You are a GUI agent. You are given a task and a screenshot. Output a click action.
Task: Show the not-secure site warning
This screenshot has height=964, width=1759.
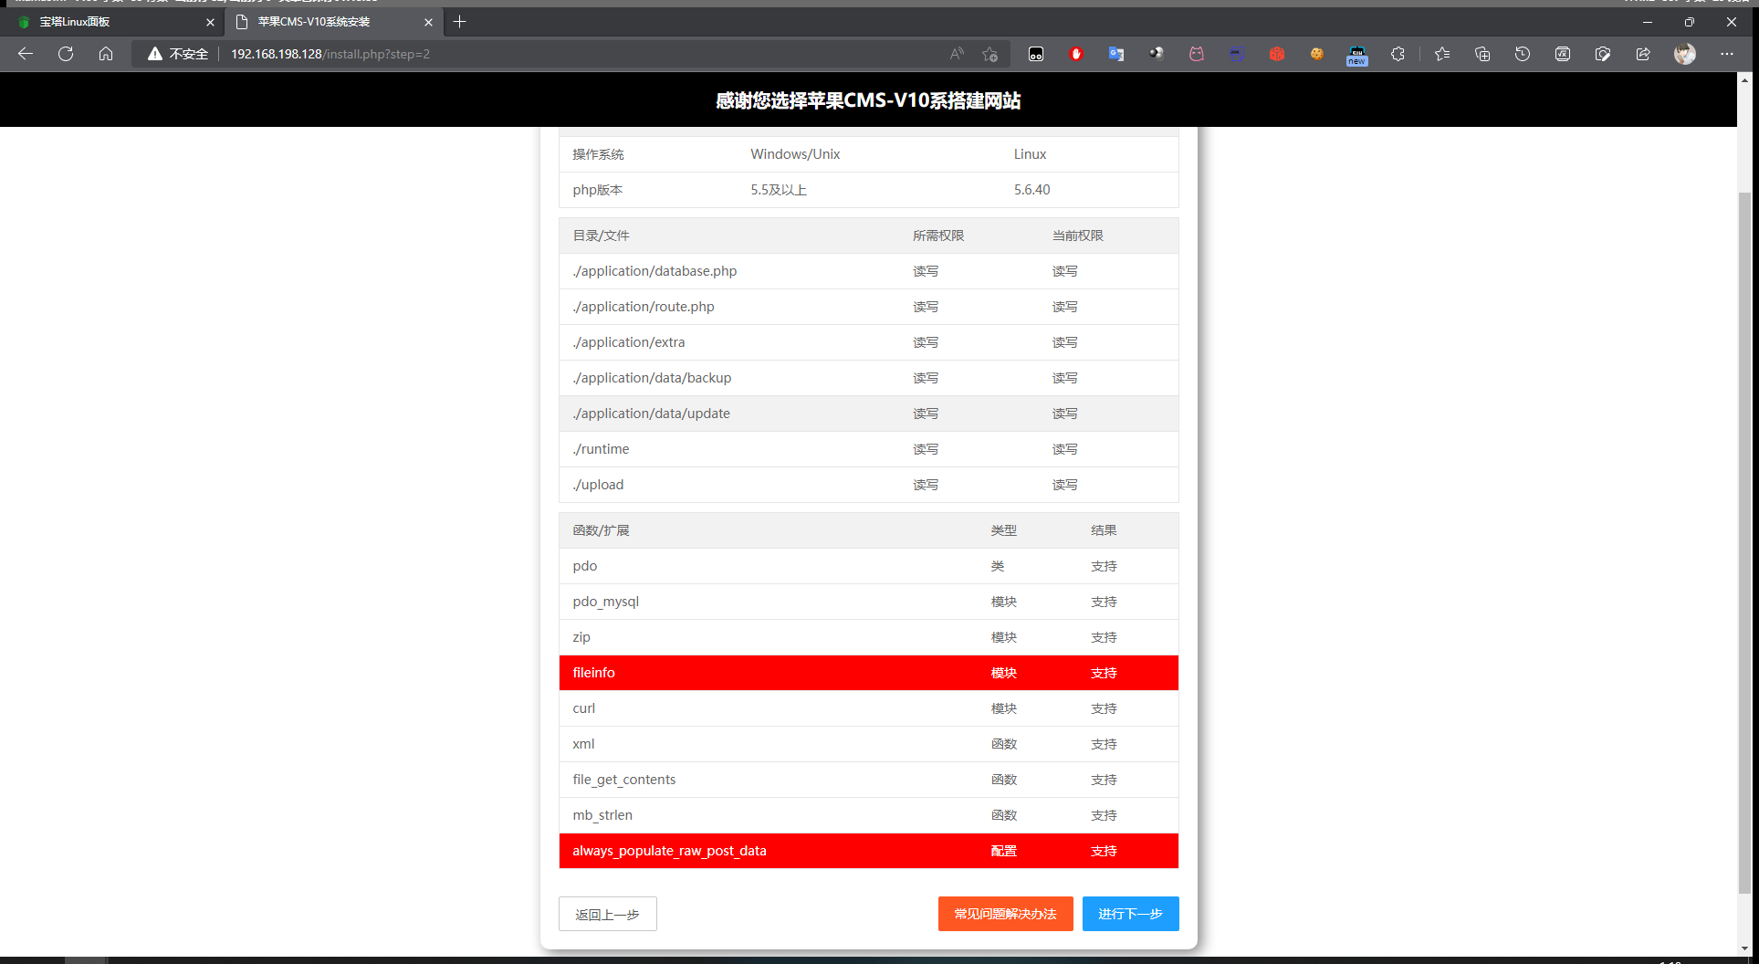click(x=178, y=54)
